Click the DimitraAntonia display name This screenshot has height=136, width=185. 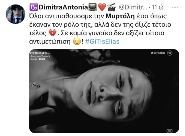[x=63, y=7]
